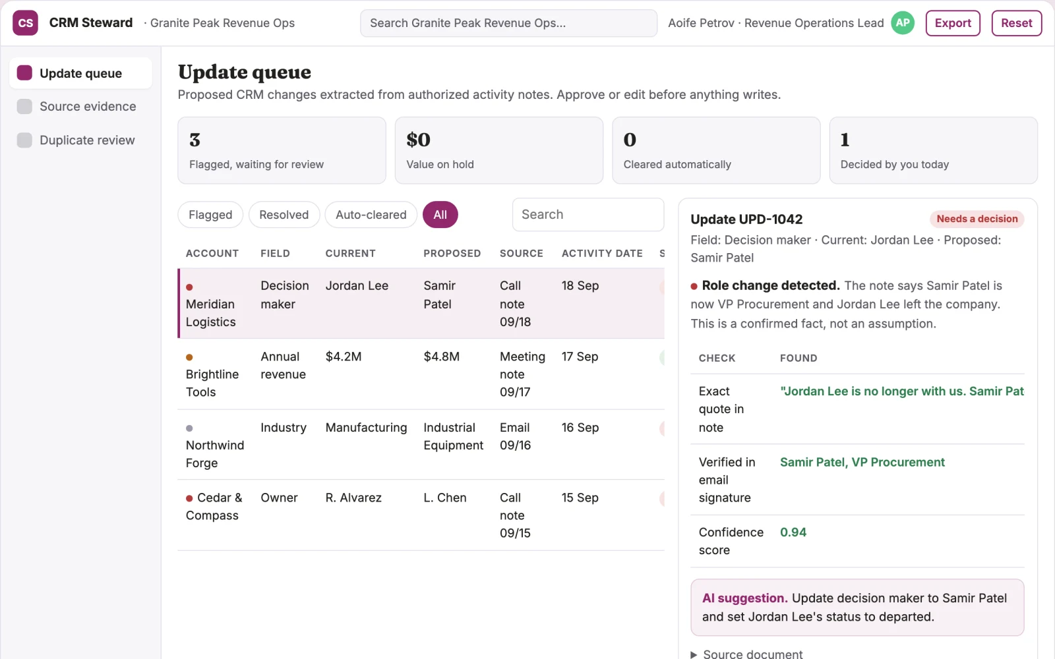1055x659 pixels.
Task: Click the Update queue sidebar icon
Action: point(24,72)
